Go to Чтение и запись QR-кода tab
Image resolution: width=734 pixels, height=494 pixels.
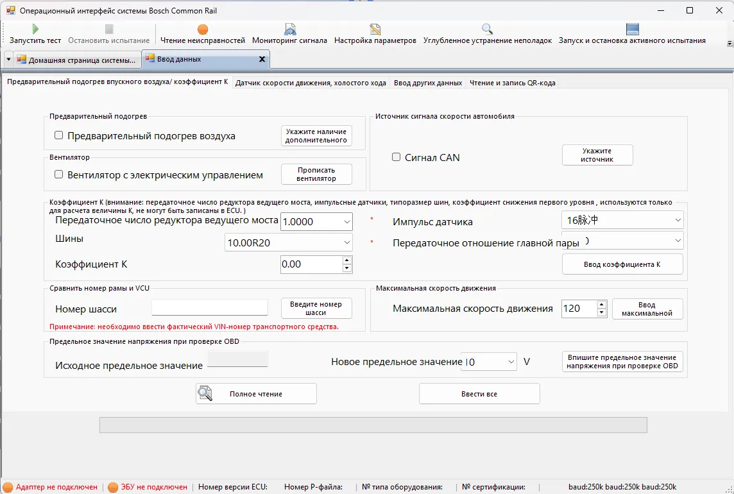pyautogui.click(x=513, y=83)
